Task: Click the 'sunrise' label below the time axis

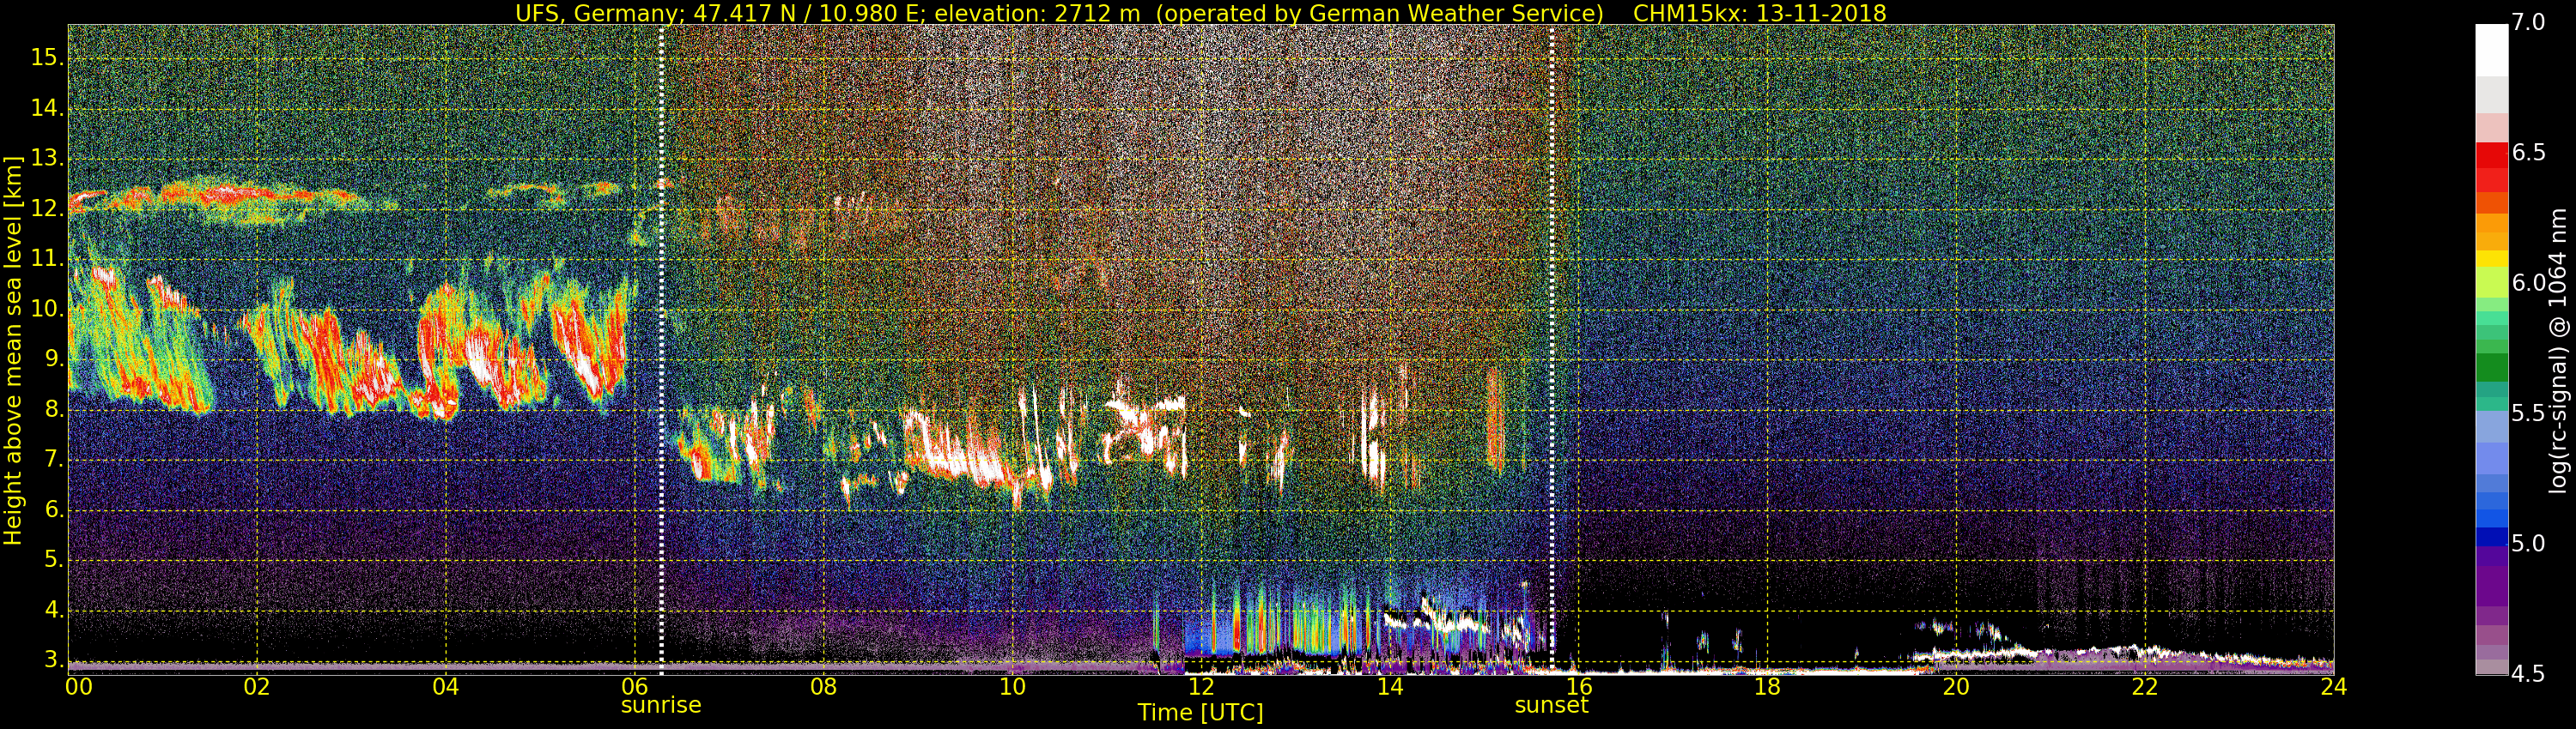Action: pyautogui.click(x=661, y=705)
